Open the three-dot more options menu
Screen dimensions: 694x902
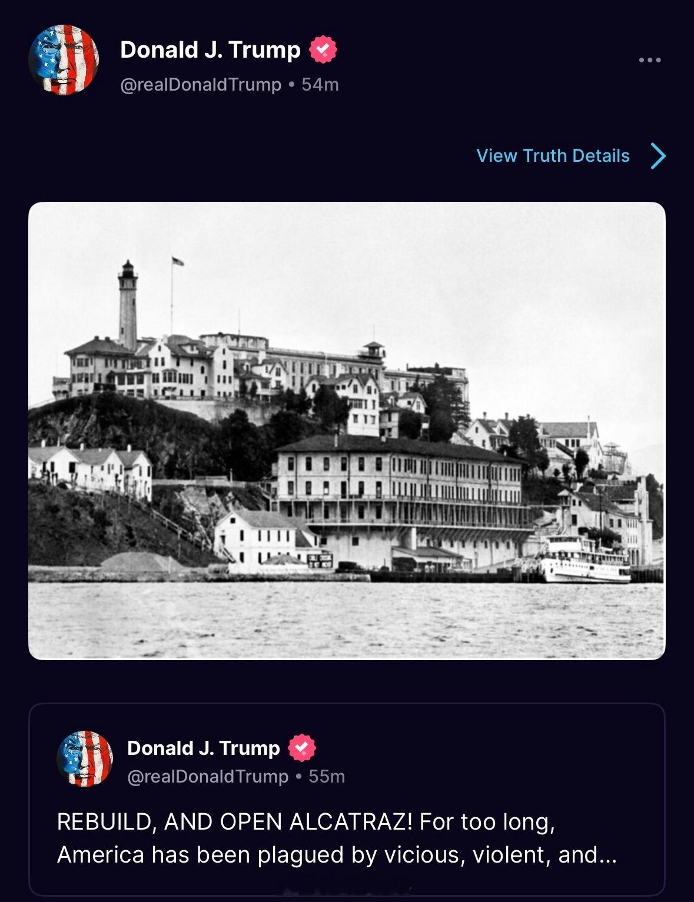[650, 60]
